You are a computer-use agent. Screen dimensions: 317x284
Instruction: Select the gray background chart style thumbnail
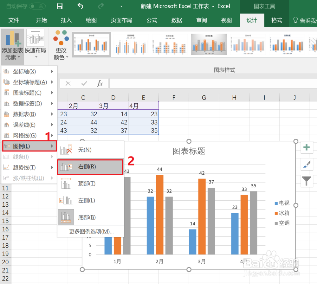[209, 44]
